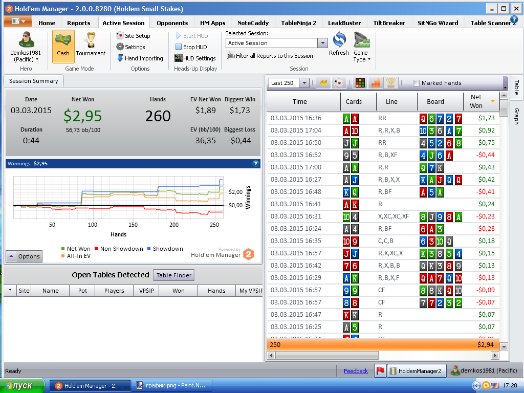Open the TiltBreaker tab
524x393 pixels.
[x=389, y=23]
